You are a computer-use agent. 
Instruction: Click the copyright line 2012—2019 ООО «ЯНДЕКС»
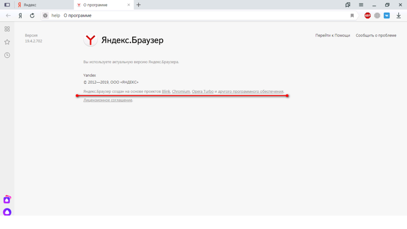coord(111,82)
